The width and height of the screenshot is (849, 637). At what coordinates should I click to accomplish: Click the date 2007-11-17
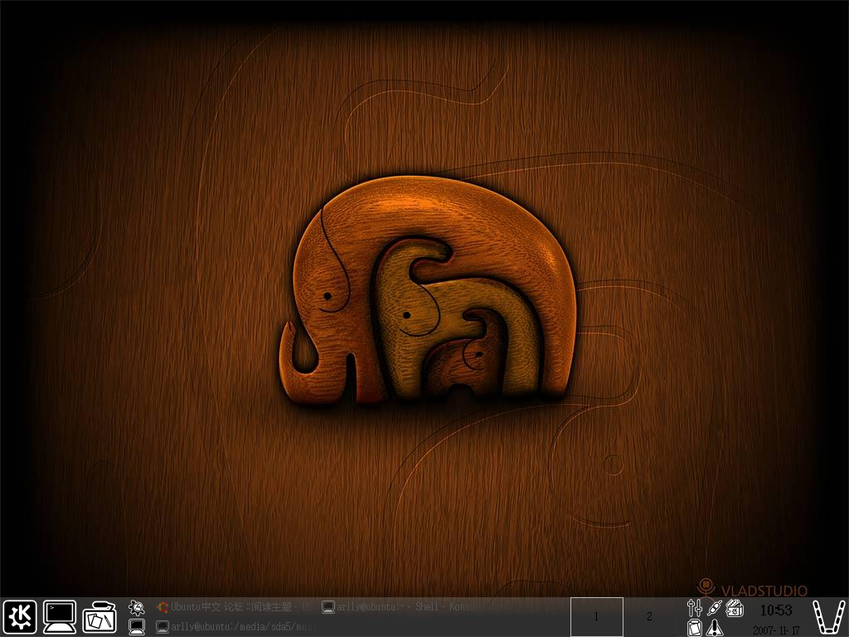pos(776,630)
